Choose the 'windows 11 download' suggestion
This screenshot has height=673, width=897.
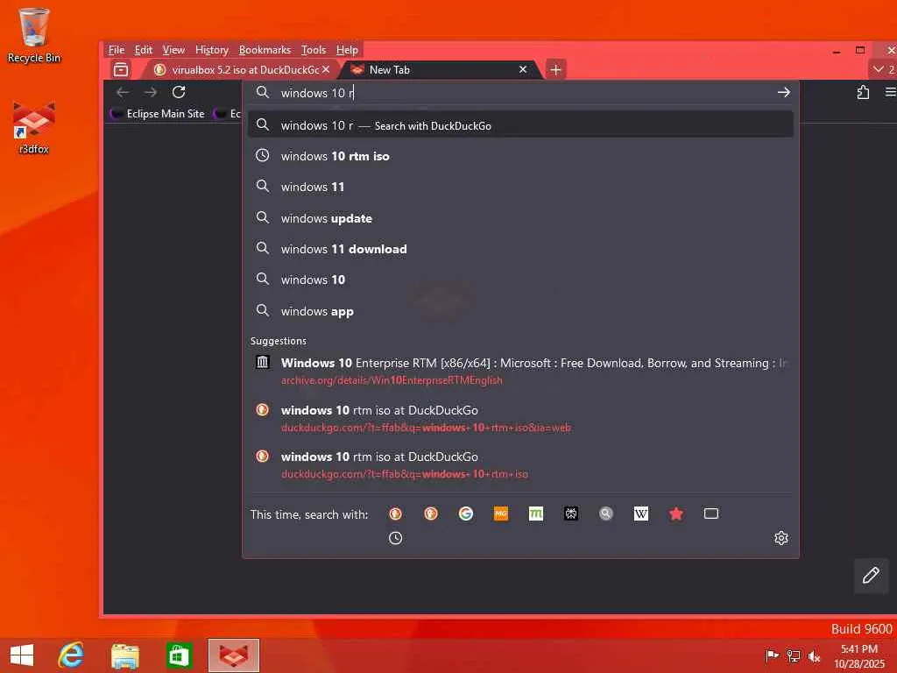(520, 249)
